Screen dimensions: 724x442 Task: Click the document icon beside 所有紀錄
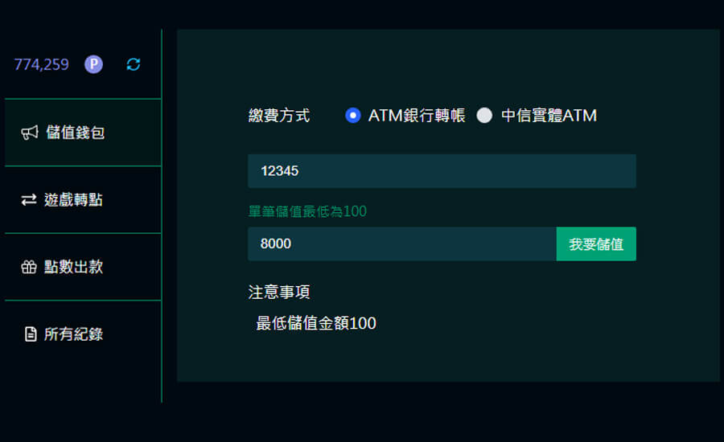pyautogui.click(x=31, y=334)
